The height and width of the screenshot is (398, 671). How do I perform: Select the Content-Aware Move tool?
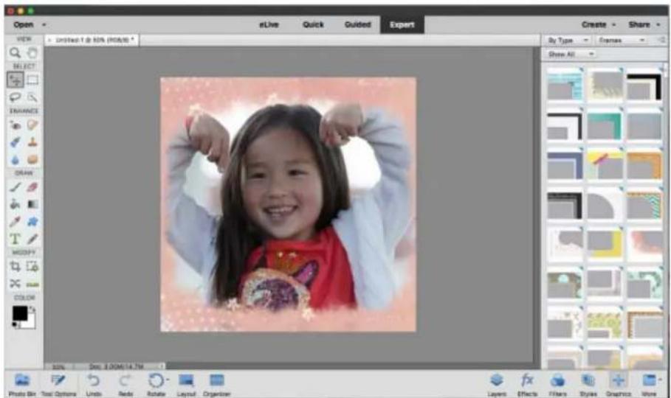[x=15, y=284]
